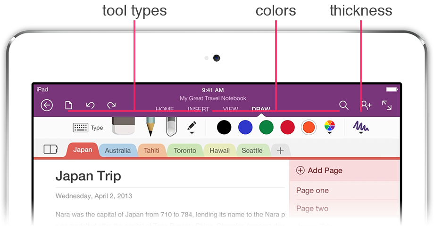Redo the last action
This screenshot has width=434, height=226.
click(111, 105)
